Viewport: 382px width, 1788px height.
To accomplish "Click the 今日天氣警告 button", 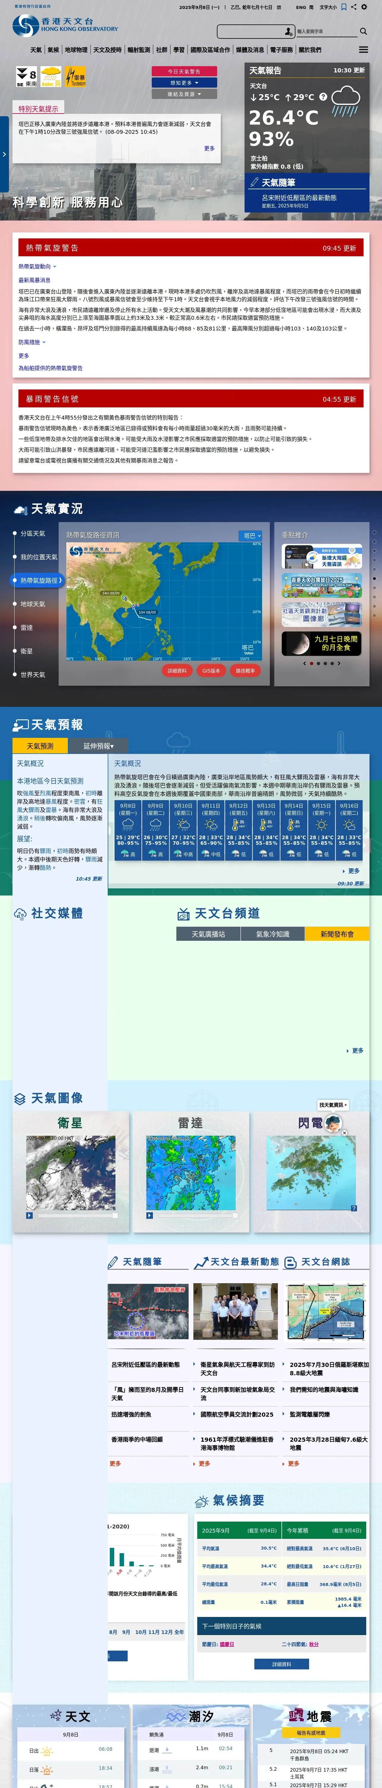I will (184, 72).
